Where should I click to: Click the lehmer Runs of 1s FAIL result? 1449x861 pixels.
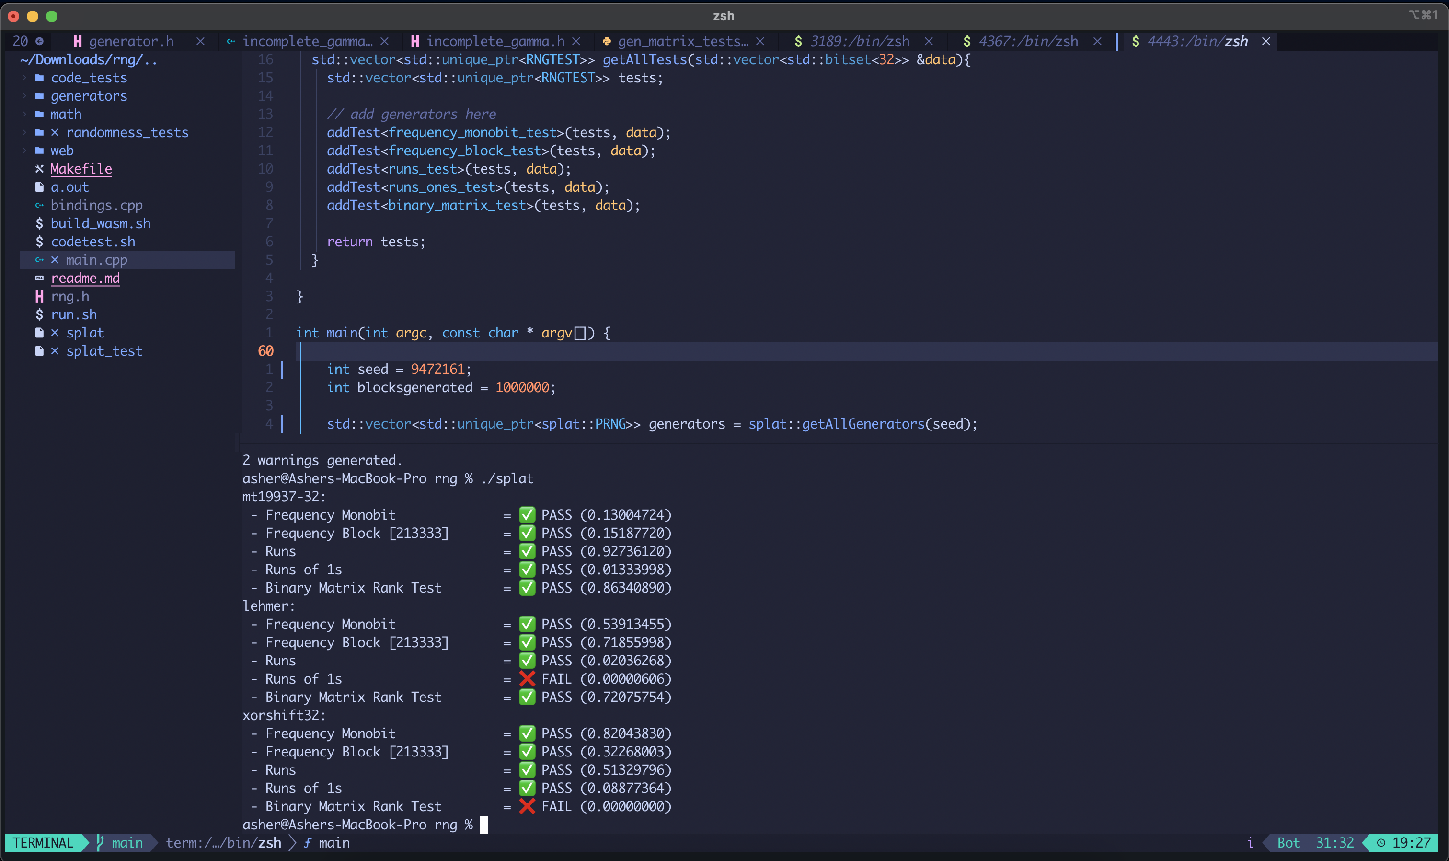coord(596,679)
